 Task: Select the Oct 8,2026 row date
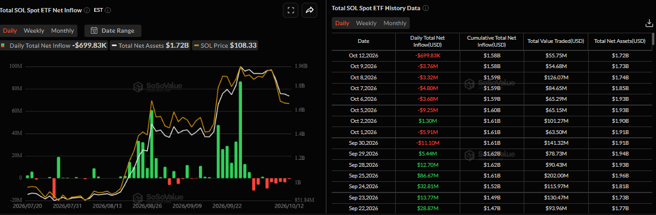363,77
